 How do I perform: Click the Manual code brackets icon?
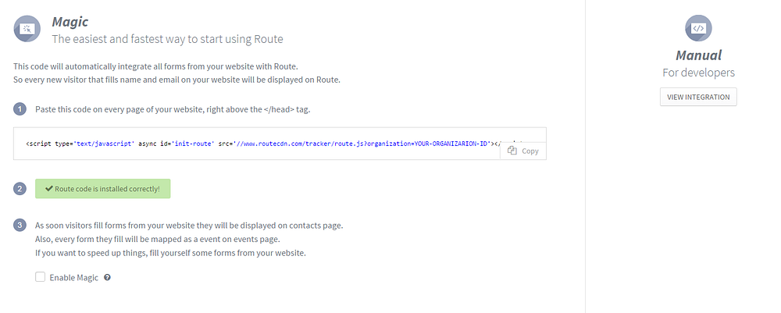point(698,28)
